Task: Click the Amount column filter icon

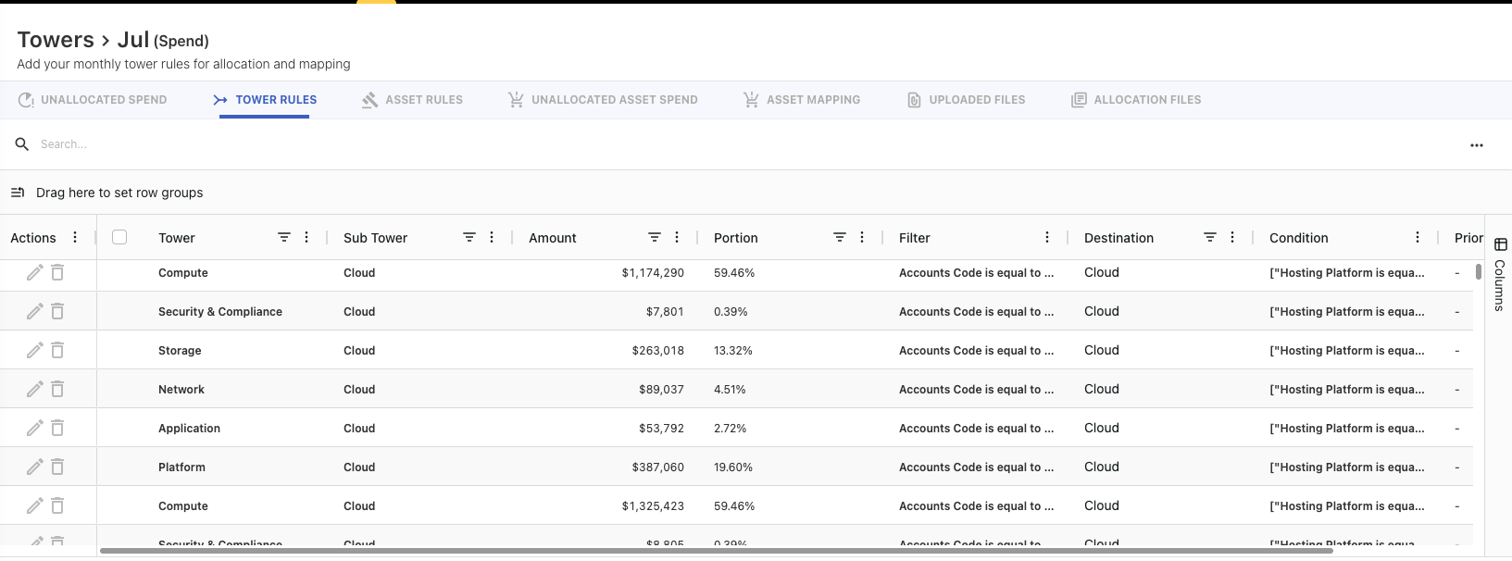Action: click(x=655, y=238)
